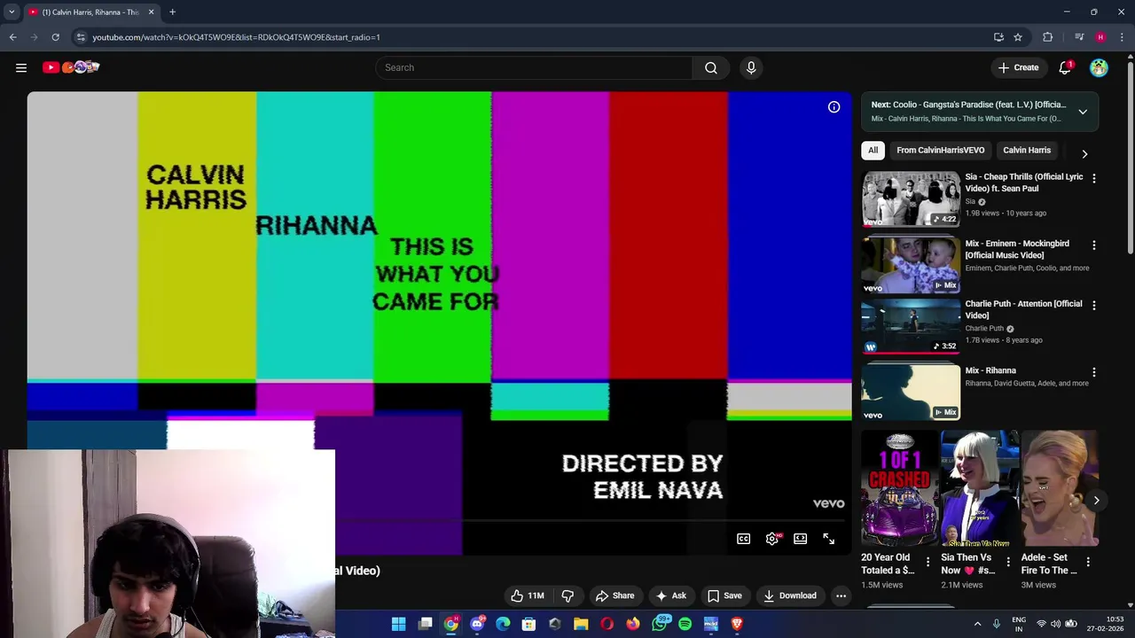1135x638 pixels.
Task: Click the address bar URL
Action: (x=236, y=37)
